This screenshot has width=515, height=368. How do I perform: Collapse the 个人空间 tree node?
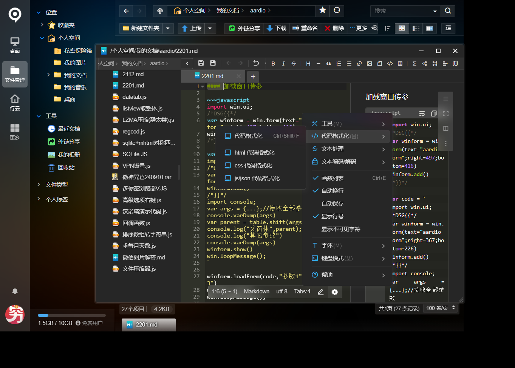tap(42, 38)
